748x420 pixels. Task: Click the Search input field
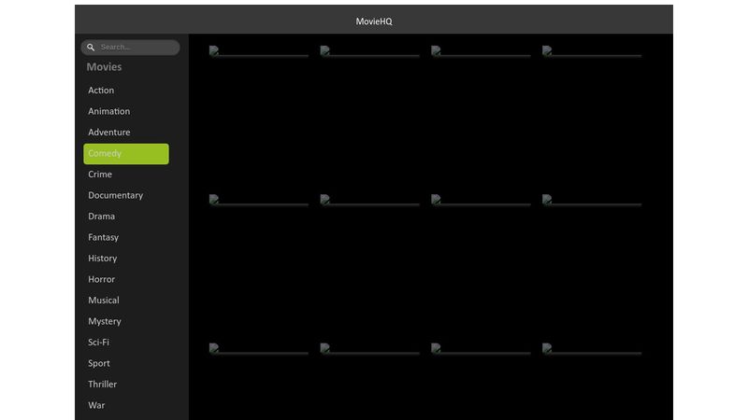(136, 48)
